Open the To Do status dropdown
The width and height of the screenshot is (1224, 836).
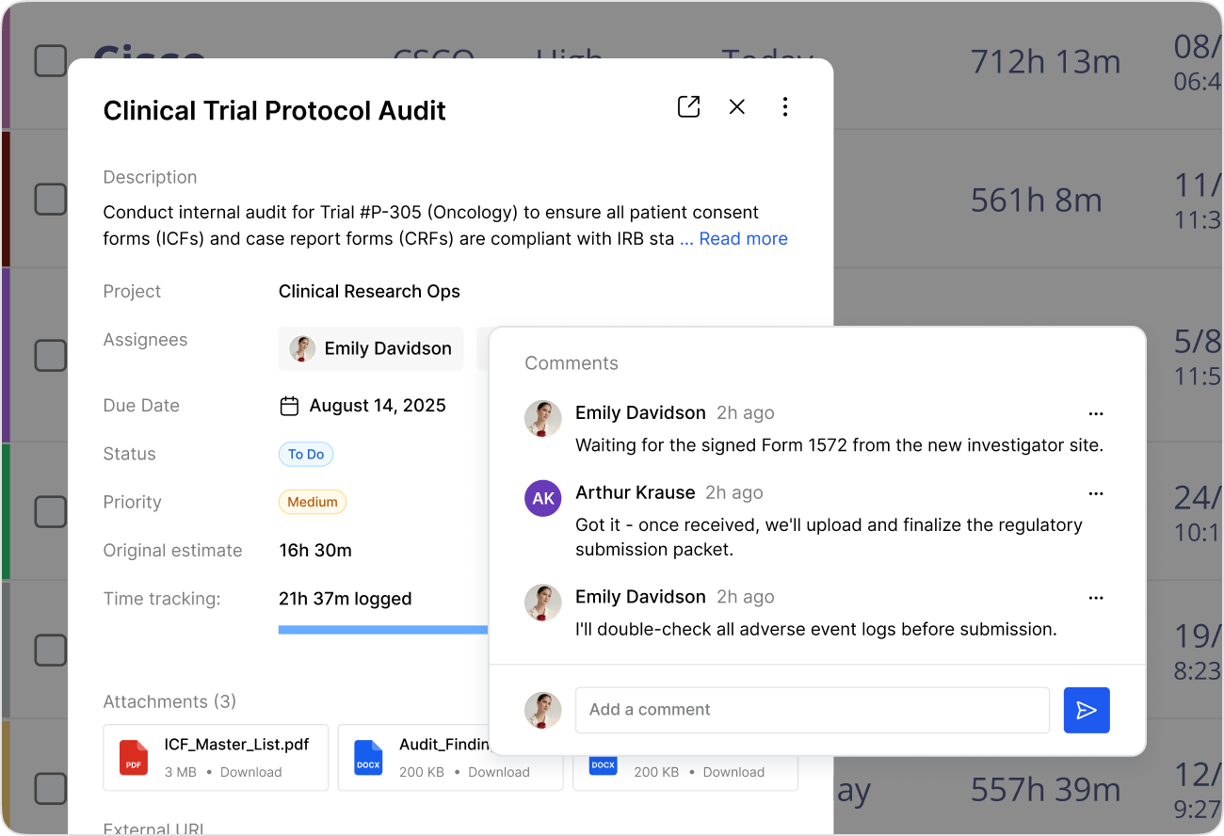click(x=306, y=455)
